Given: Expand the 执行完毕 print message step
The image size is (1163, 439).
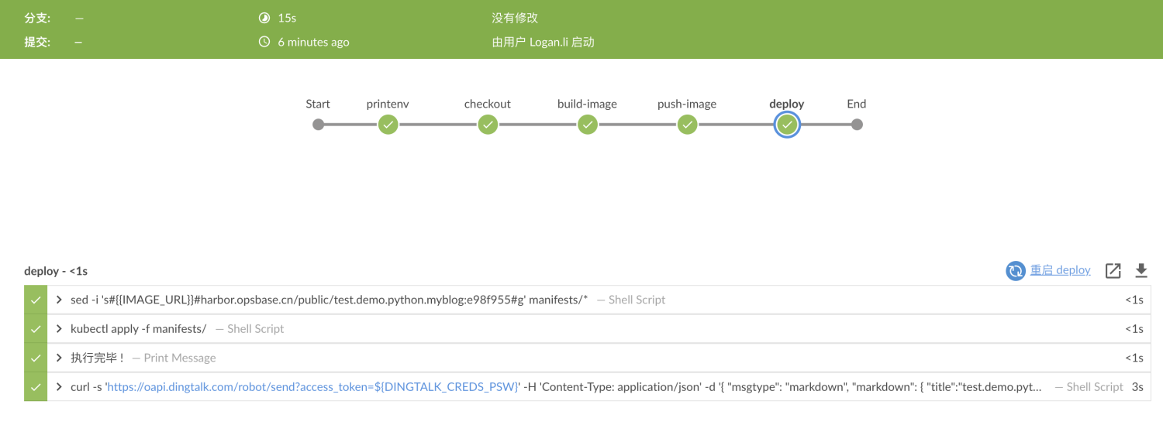Looking at the screenshot, I should (x=59, y=358).
